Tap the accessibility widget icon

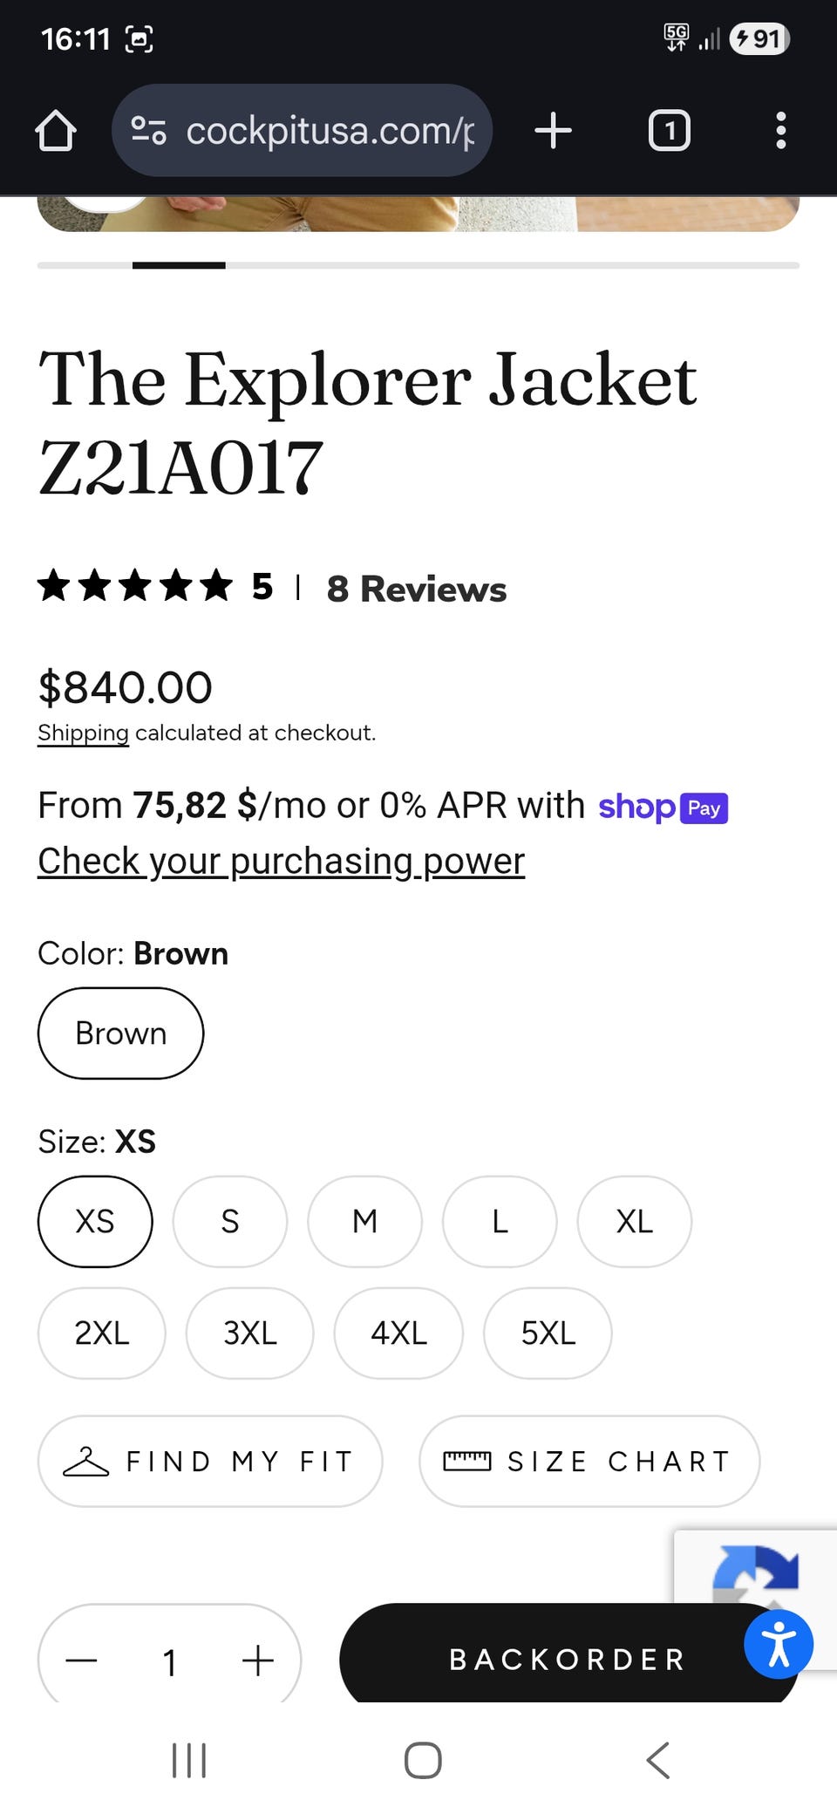(x=778, y=1644)
